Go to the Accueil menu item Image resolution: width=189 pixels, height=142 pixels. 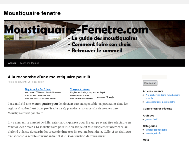tap(12, 63)
